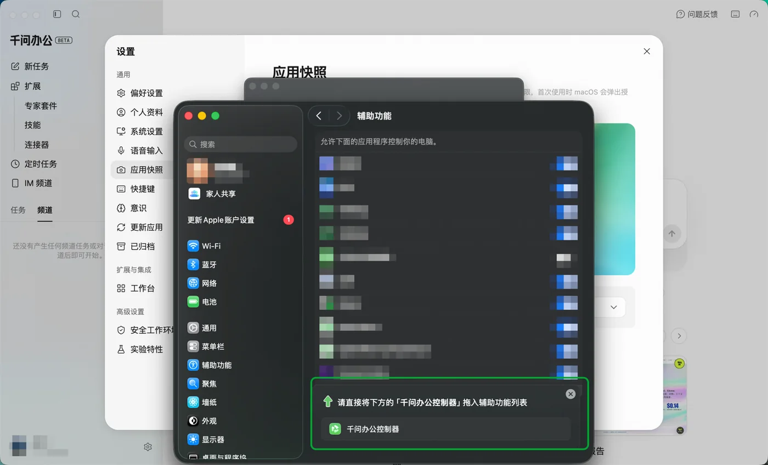
Task: Click the up-arrow send button in 千问办公
Action: tap(671, 234)
